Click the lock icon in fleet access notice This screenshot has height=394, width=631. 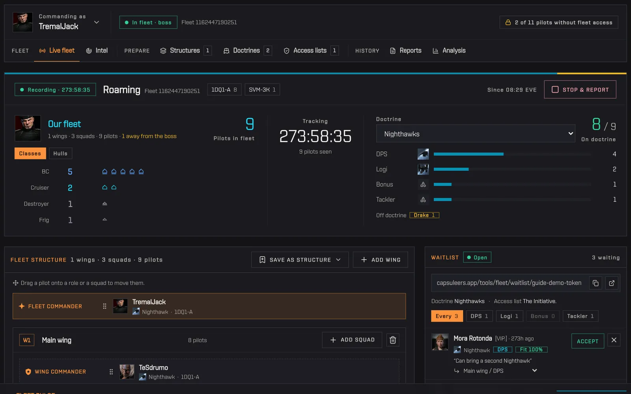508,22
